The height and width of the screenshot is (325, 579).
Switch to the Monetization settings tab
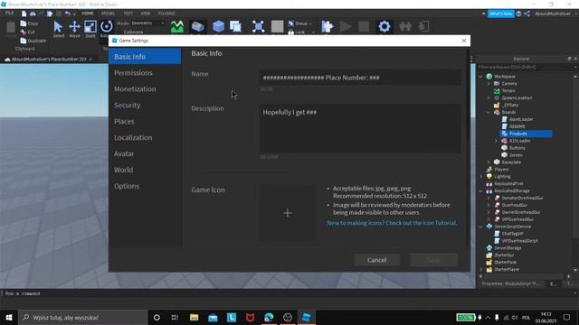(x=135, y=89)
